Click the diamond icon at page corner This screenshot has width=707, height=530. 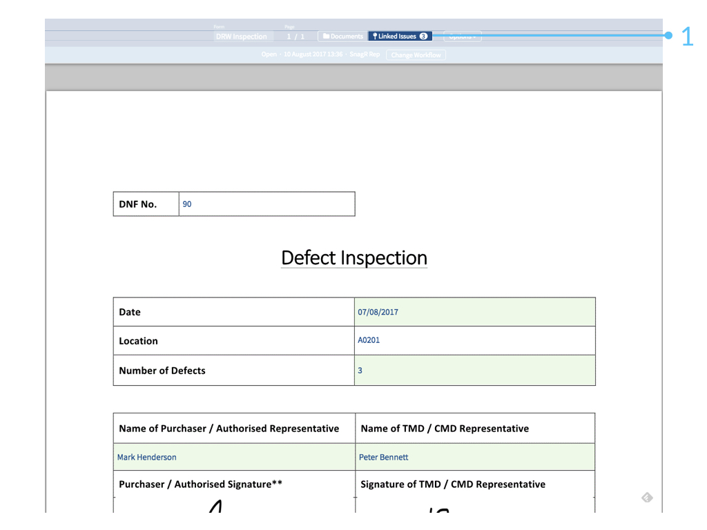[647, 497]
